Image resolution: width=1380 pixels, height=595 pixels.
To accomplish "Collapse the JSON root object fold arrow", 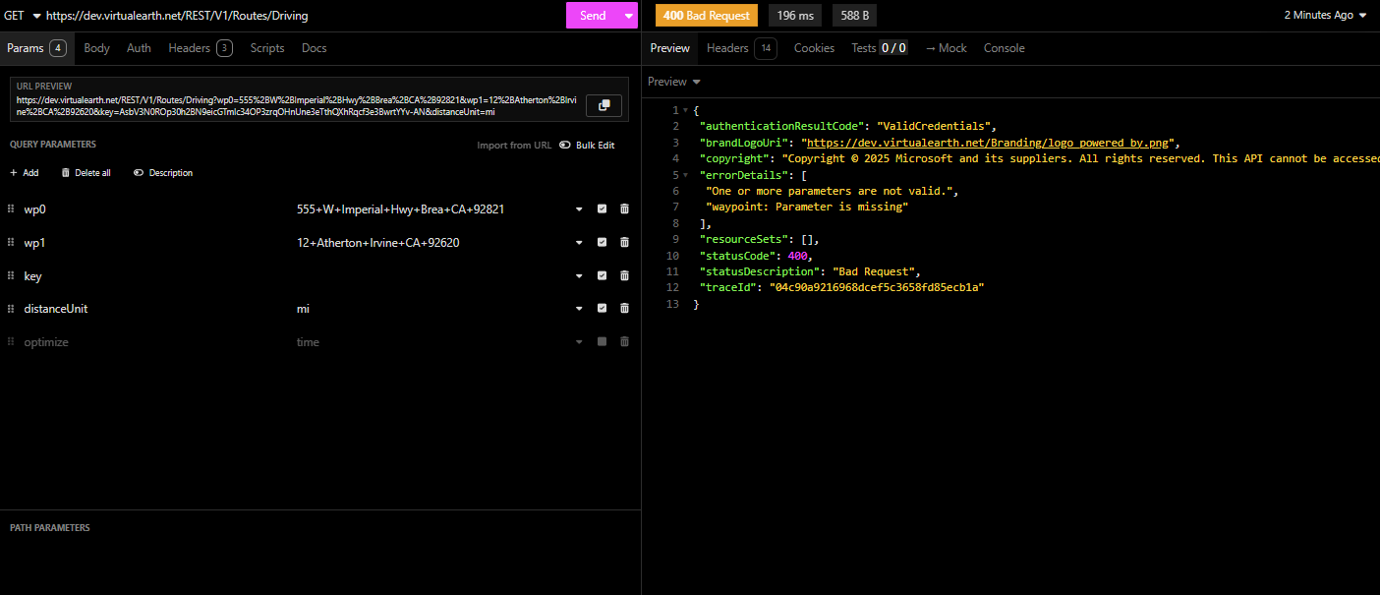I will [685, 110].
